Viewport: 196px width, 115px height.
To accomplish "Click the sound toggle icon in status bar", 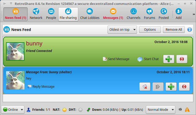I will tap(180, 109).
